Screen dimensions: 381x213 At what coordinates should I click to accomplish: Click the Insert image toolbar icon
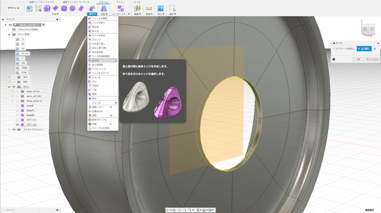coord(160,9)
